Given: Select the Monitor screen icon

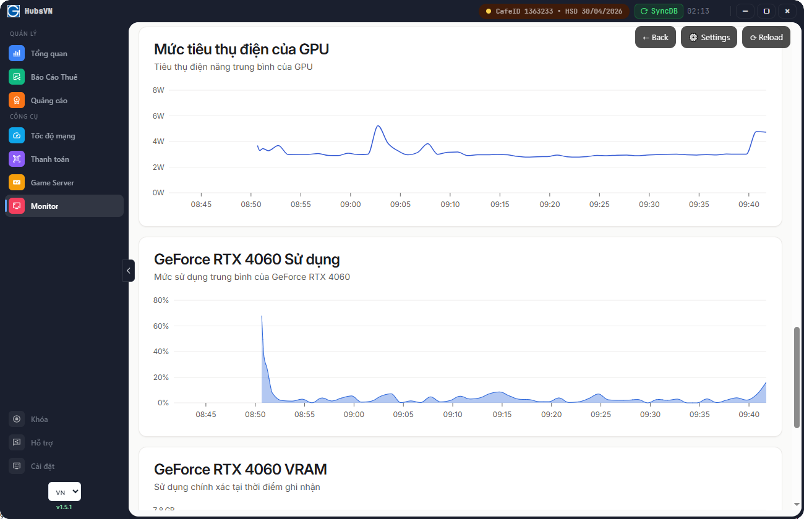Looking at the screenshot, I should pyautogui.click(x=17, y=206).
